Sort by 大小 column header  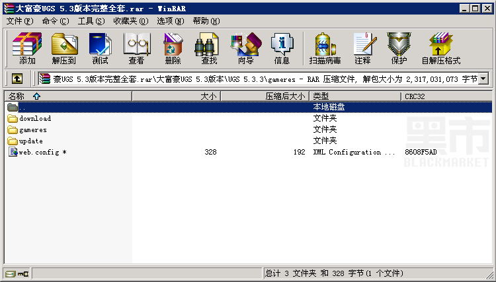coord(176,96)
